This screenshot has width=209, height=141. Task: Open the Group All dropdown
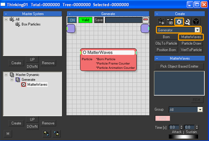[200, 110]
